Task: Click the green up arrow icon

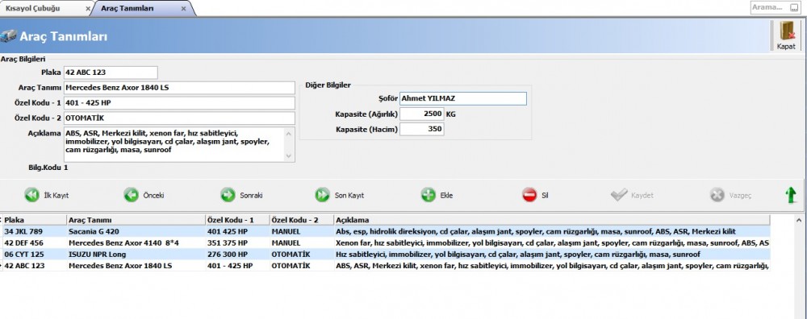Action: click(791, 195)
